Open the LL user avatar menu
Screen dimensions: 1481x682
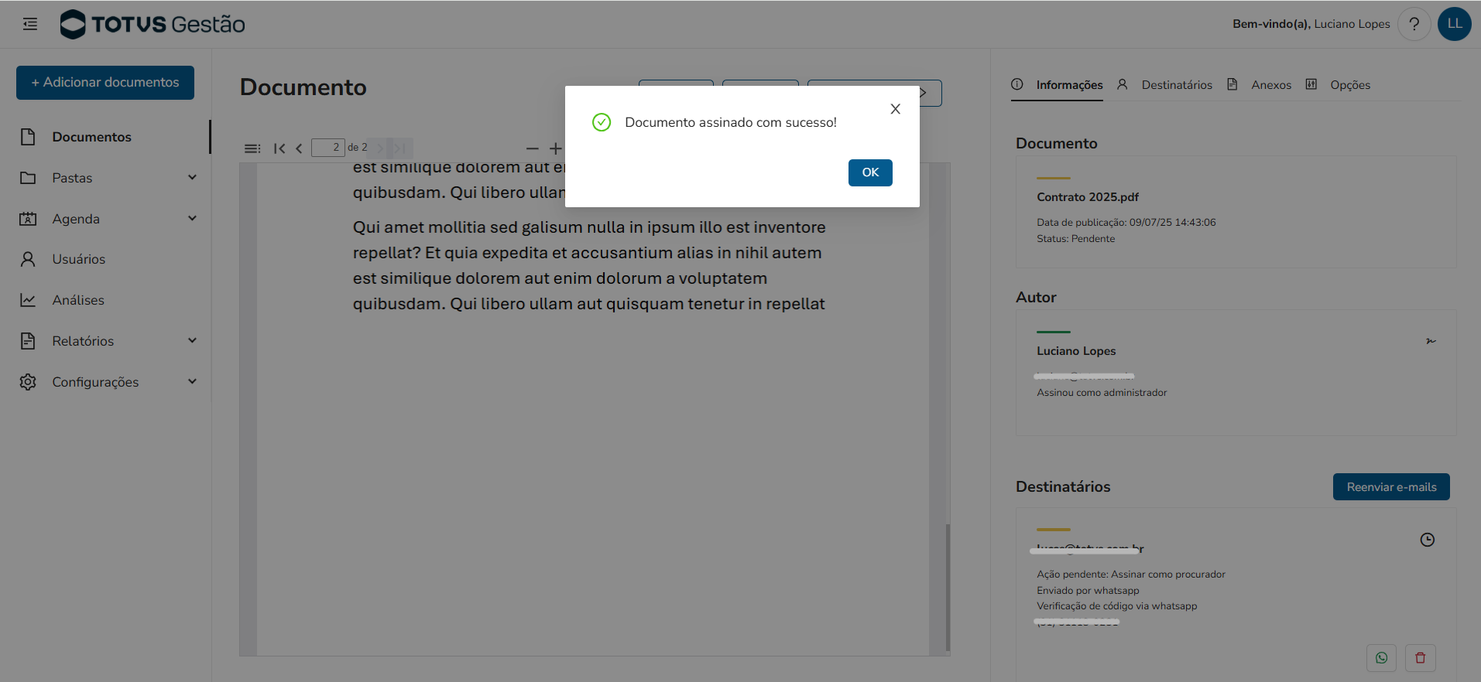tap(1454, 24)
